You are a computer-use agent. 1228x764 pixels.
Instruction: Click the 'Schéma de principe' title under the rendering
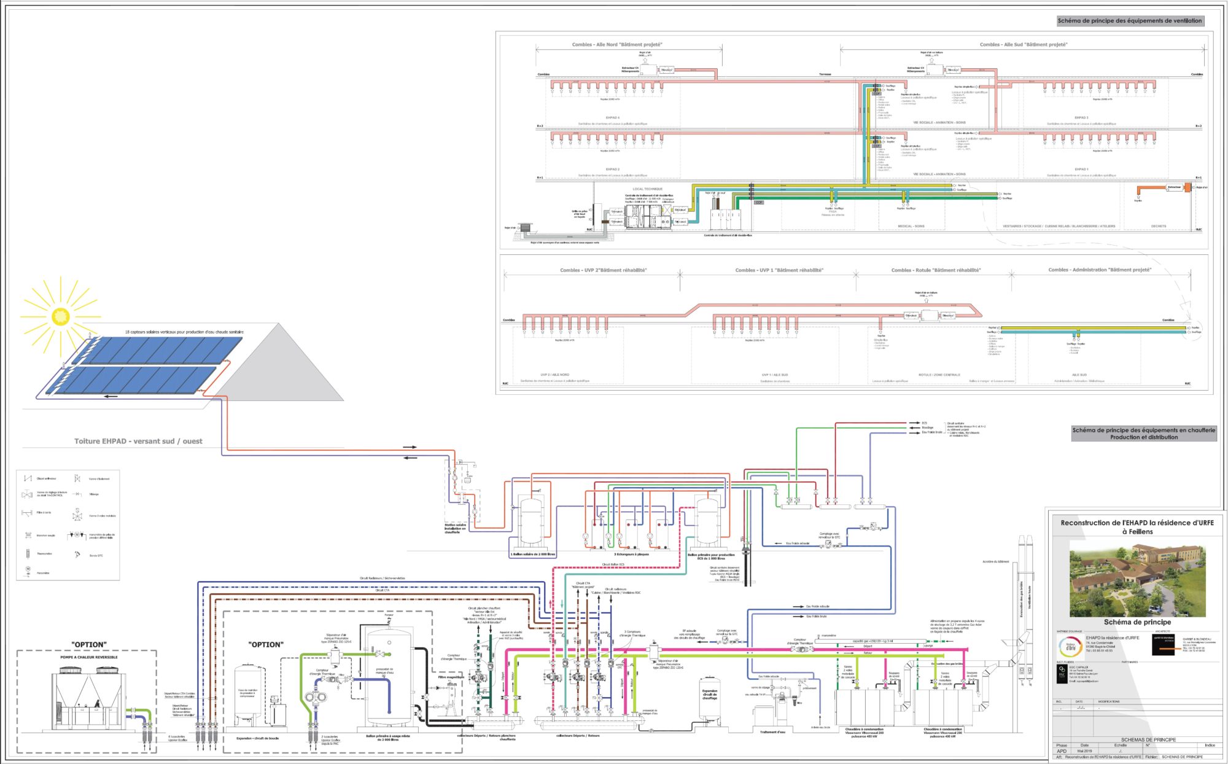click(x=1137, y=622)
